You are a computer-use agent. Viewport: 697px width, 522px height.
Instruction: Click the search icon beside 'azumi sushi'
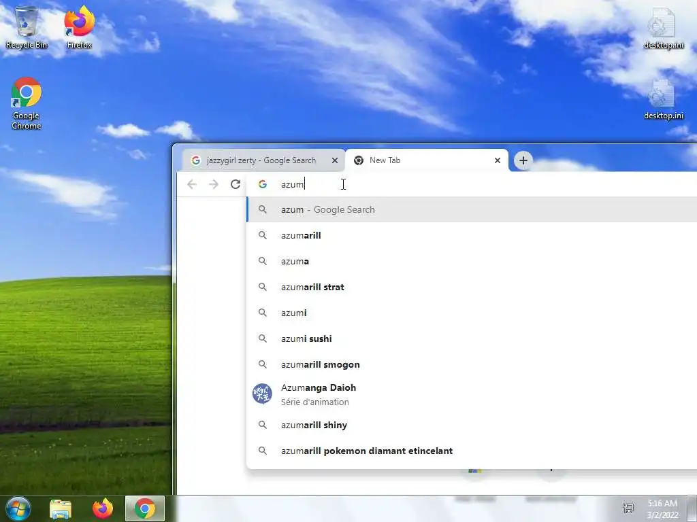coord(263,338)
